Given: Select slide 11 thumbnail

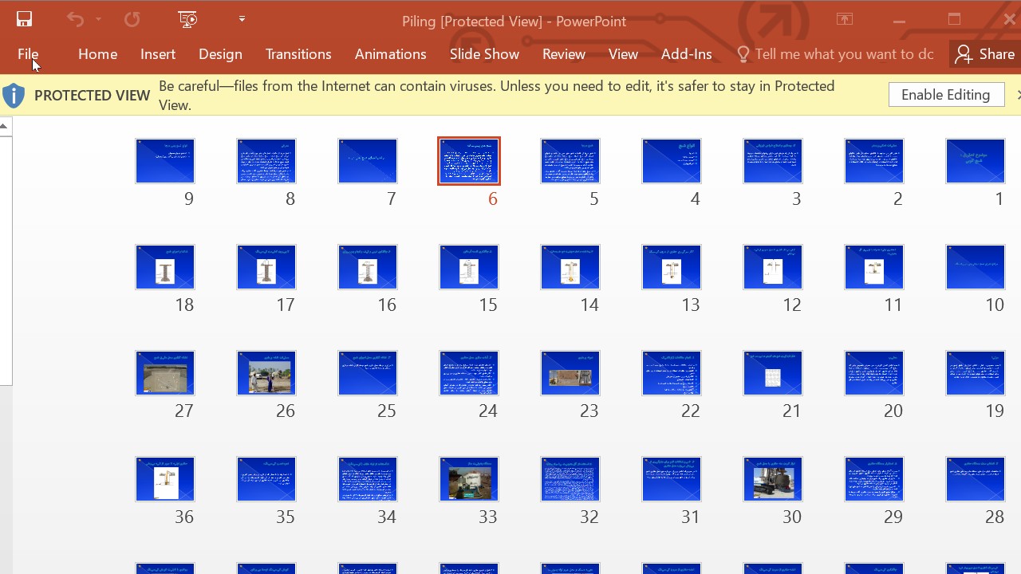Looking at the screenshot, I should pos(874,267).
